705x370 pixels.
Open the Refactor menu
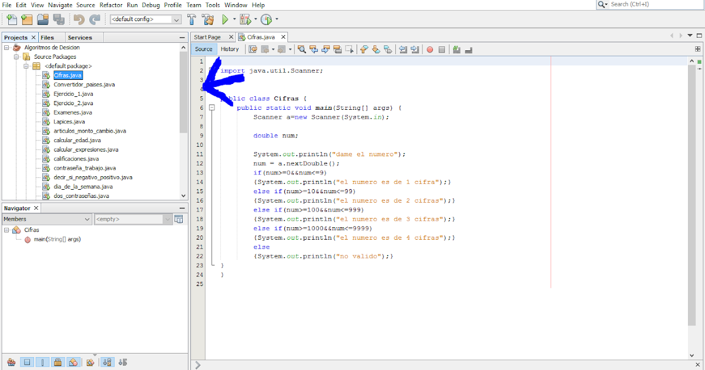[x=110, y=5]
